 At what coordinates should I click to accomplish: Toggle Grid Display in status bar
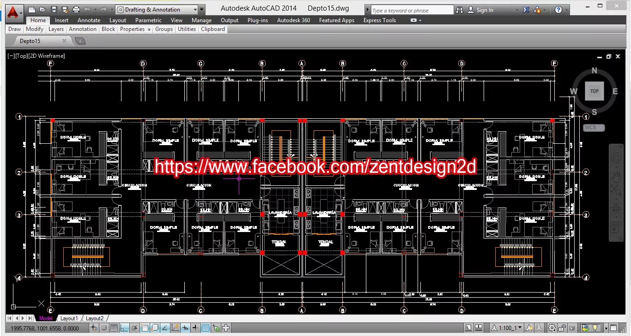[x=114, y=328]
